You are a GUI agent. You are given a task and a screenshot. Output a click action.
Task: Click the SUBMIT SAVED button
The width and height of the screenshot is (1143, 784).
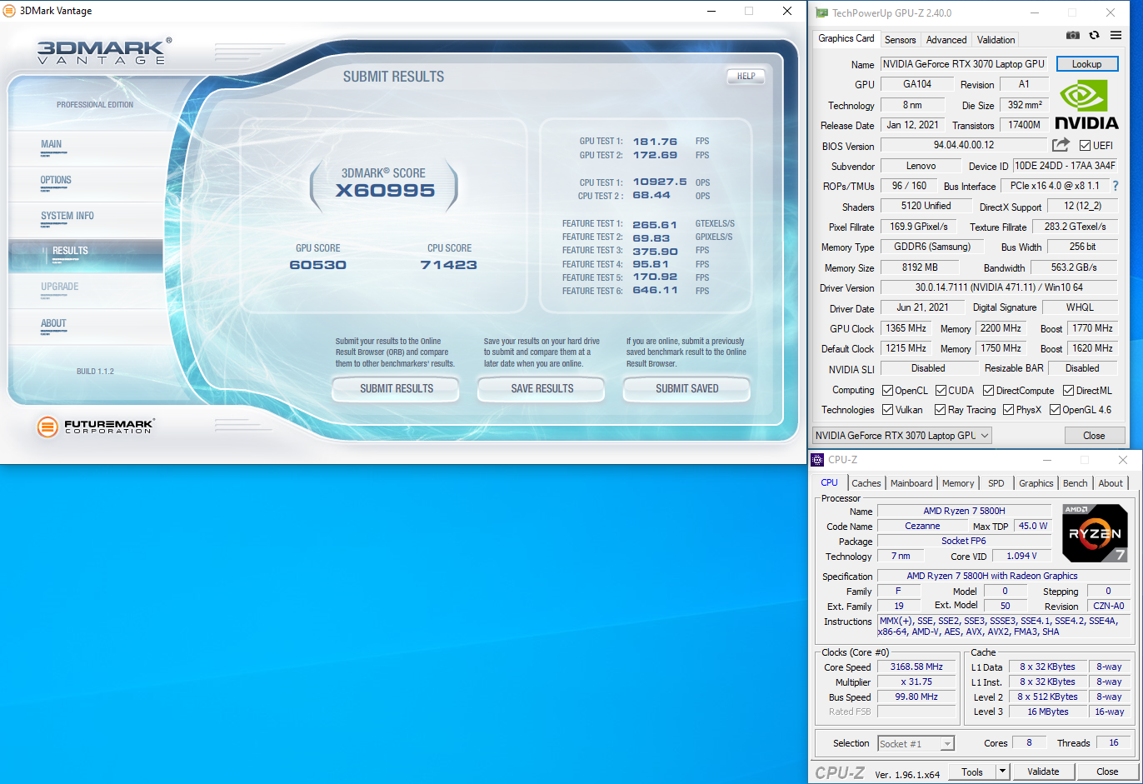click(687, 389)
